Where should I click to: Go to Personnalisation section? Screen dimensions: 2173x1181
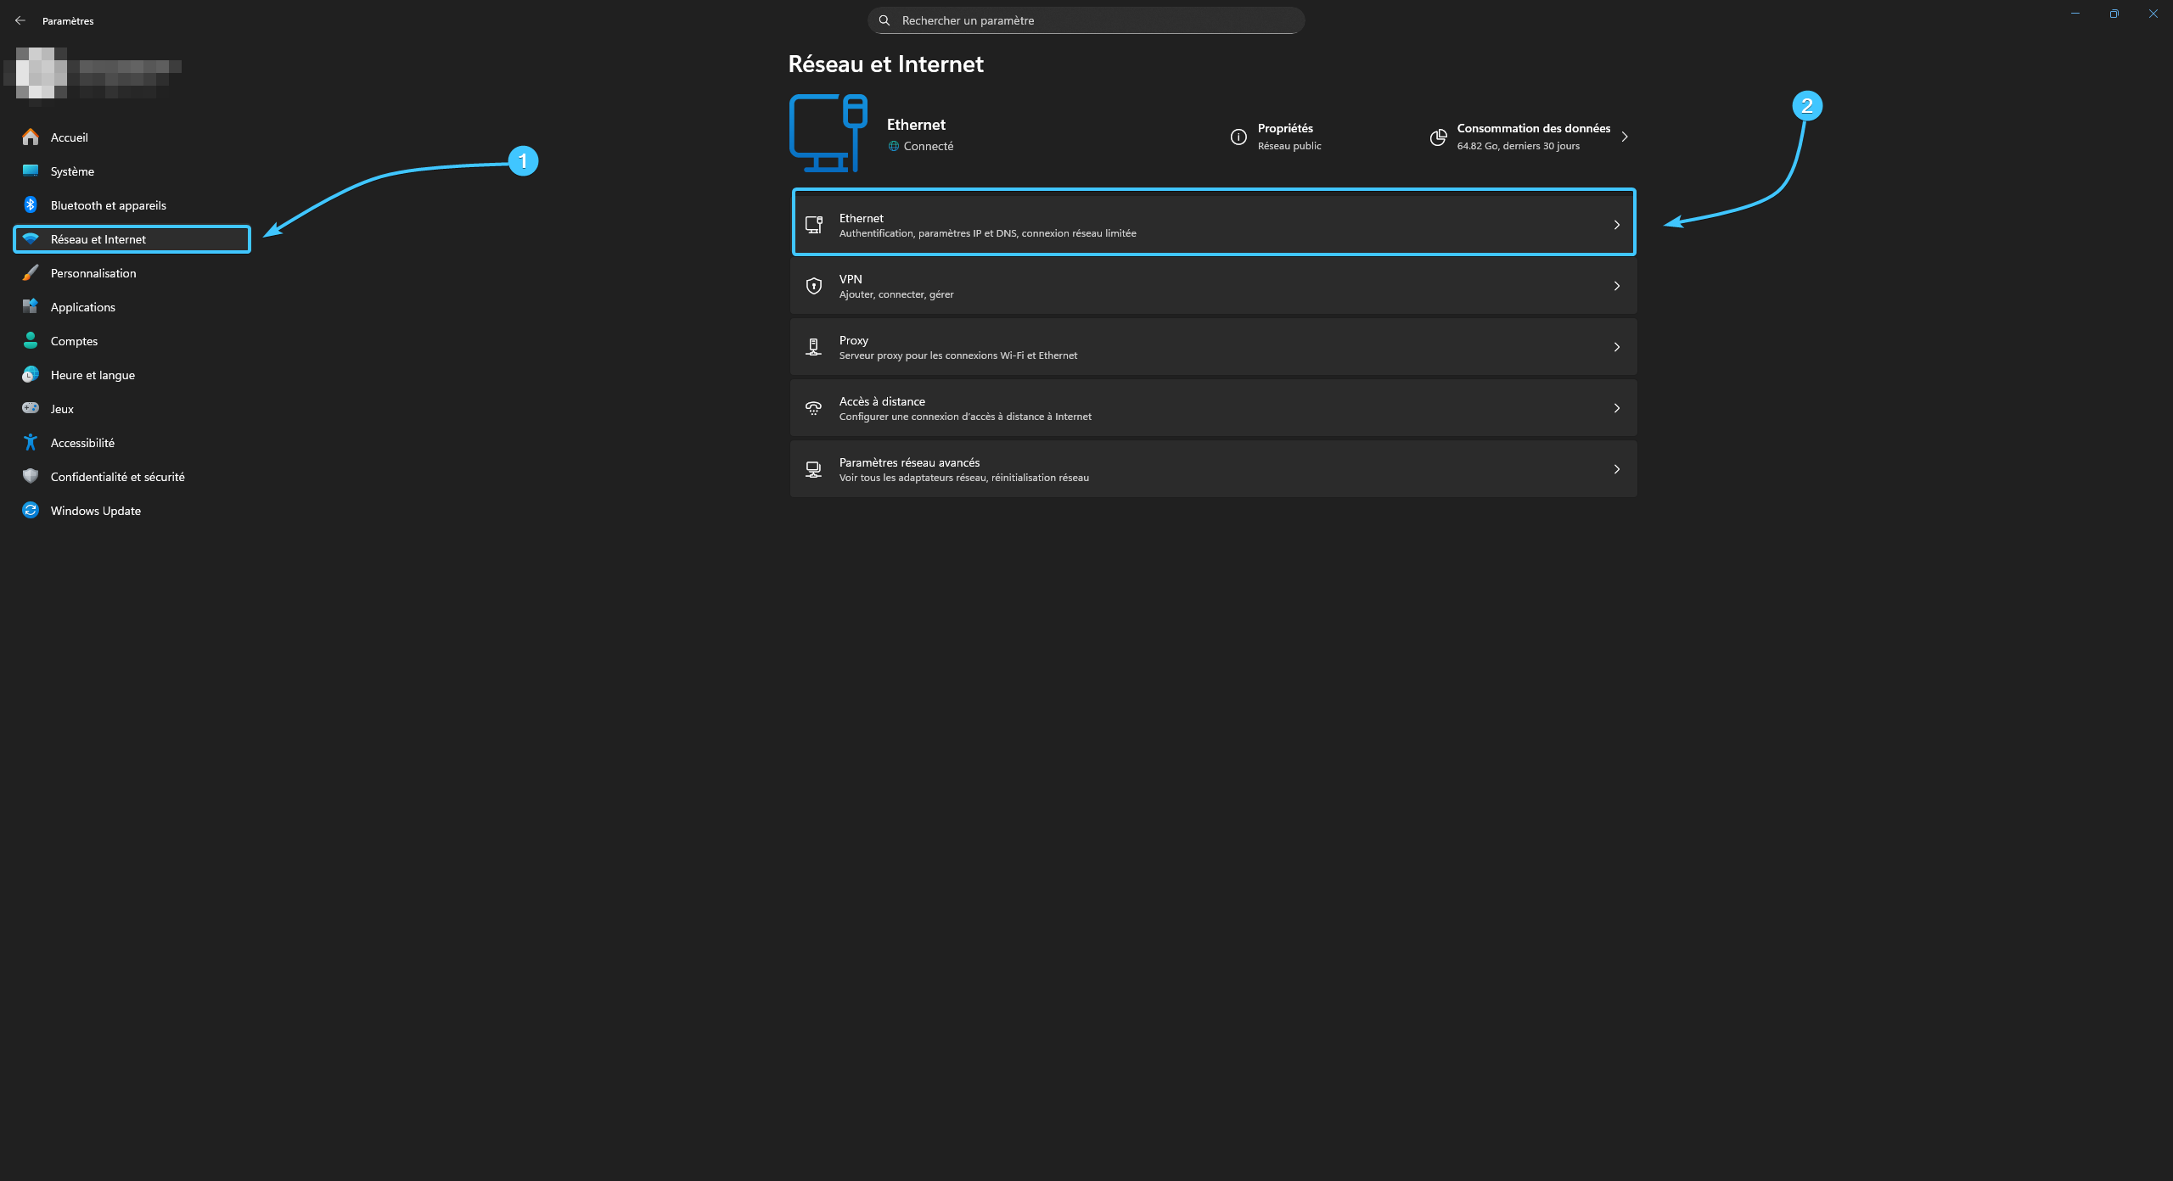tap(93, 273)
